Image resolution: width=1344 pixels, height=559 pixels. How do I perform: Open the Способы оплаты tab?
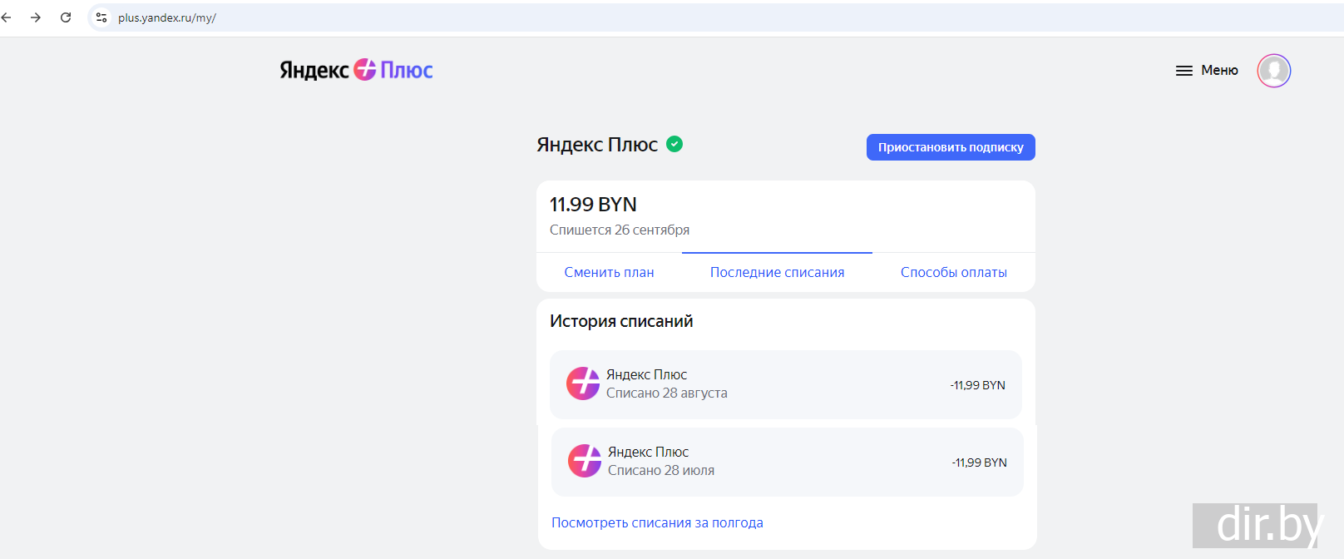[x=953, y=273]
